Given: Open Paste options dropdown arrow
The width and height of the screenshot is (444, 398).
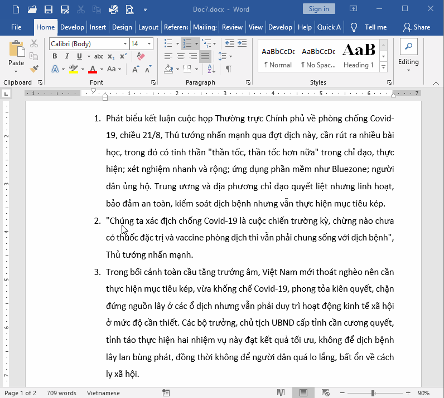Looking at the screenshot, I should pyautogui.click(x=16, y=71).
